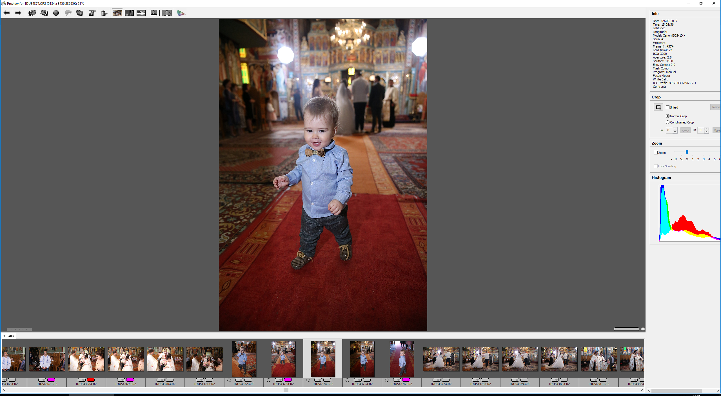The width and height of the screenshot is (721, 396).
Task: Click the copy photos icon
Action: tap(80, 13)
